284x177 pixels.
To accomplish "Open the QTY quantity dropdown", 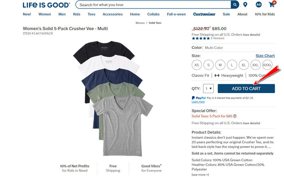I will point(208,88).
